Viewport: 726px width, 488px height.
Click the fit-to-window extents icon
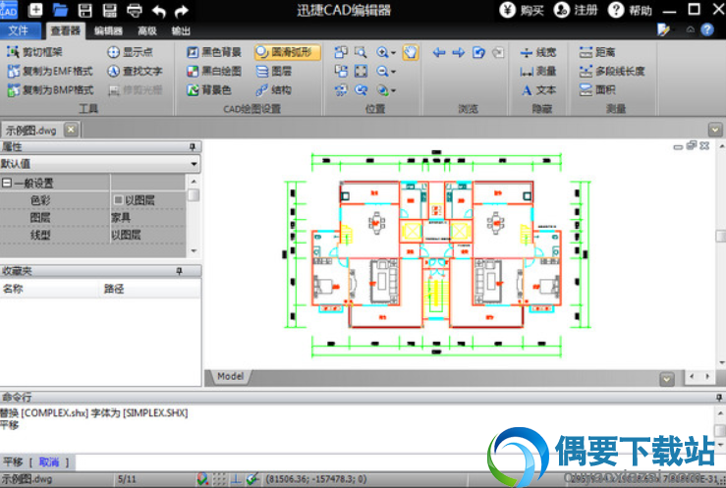(361, 72)
